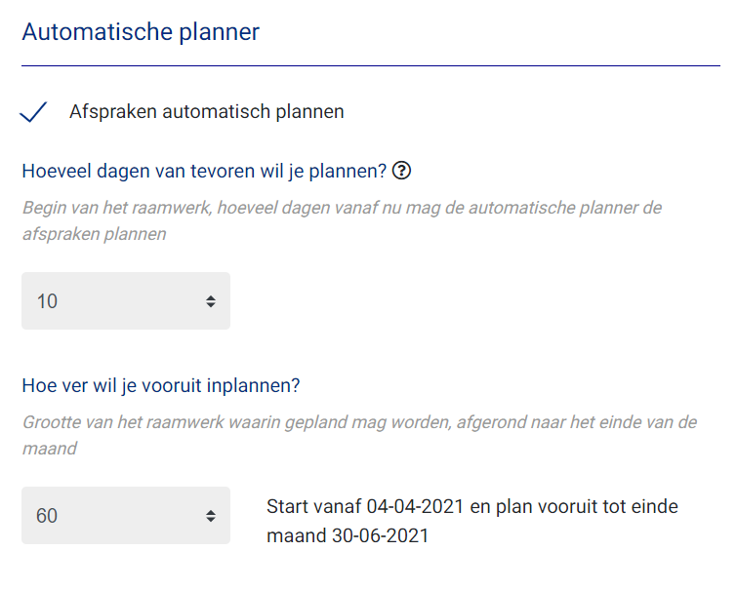Click "Hoe ver wil je vooruit inplannen?" label
Screen dimensions: 737x590
(x=161, y=385)
